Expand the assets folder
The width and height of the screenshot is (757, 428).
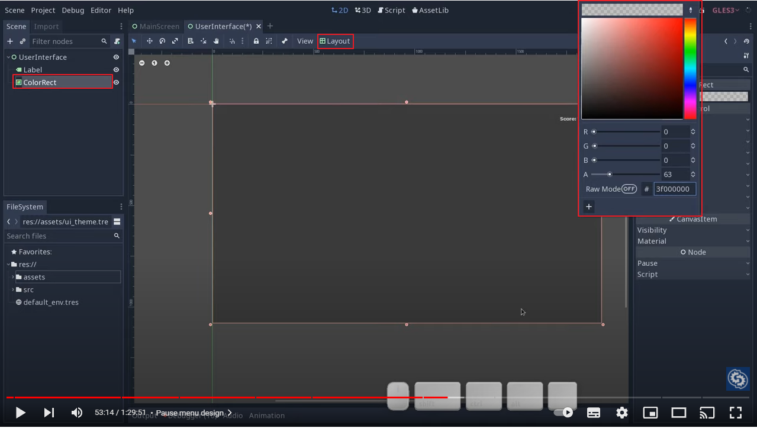pos(12,277)
